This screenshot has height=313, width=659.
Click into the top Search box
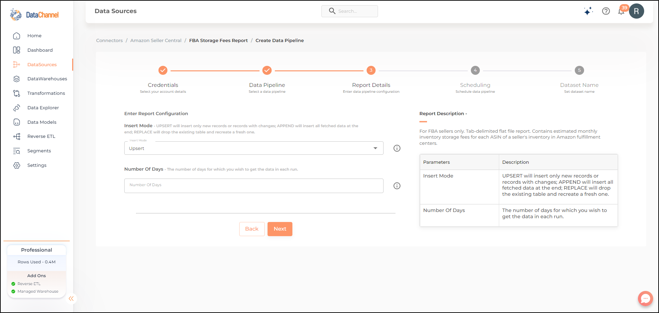click(x=350, y=11)
